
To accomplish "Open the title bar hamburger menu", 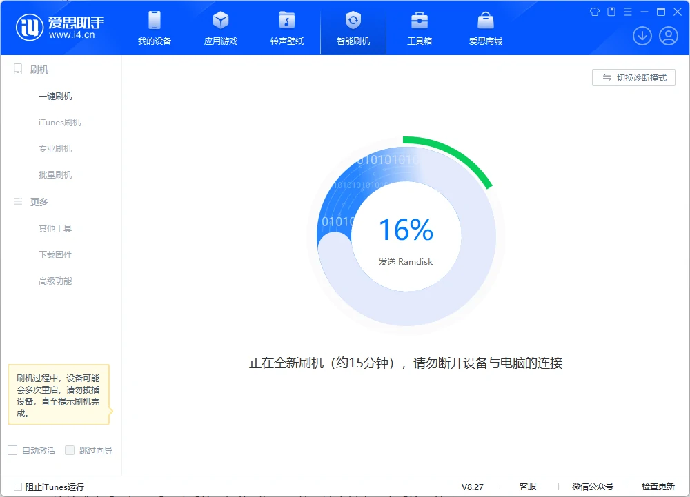I will pyautogui.click(x=628, y=12).
